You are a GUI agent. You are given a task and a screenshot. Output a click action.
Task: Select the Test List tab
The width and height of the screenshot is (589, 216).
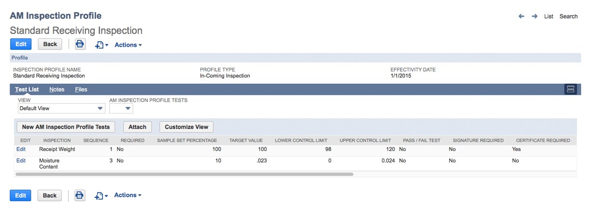[27, 89]
